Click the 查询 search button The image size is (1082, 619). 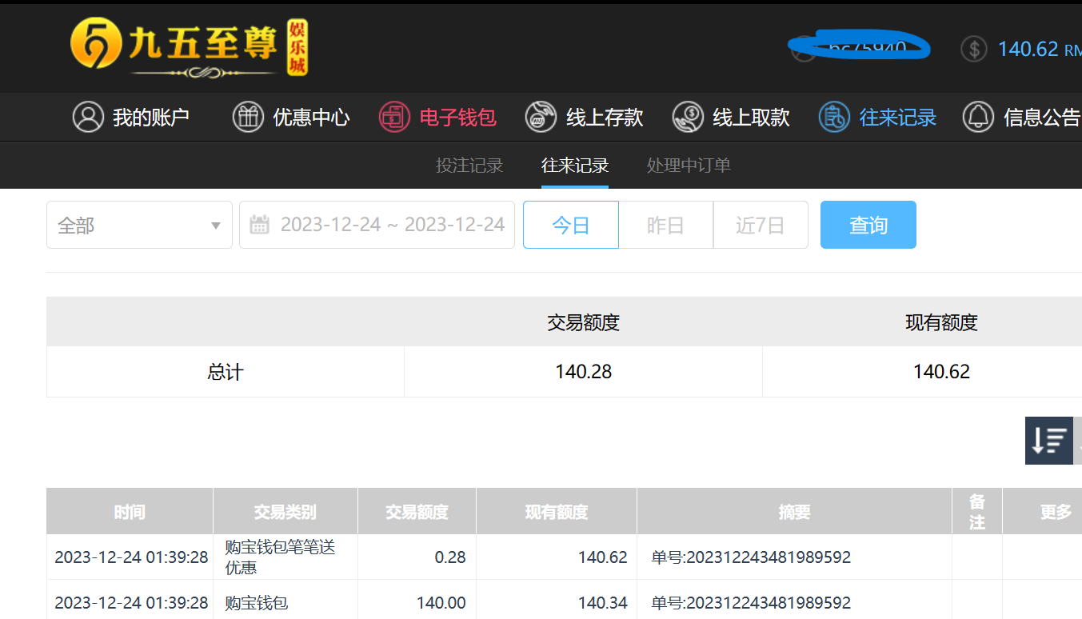(868, 225)
